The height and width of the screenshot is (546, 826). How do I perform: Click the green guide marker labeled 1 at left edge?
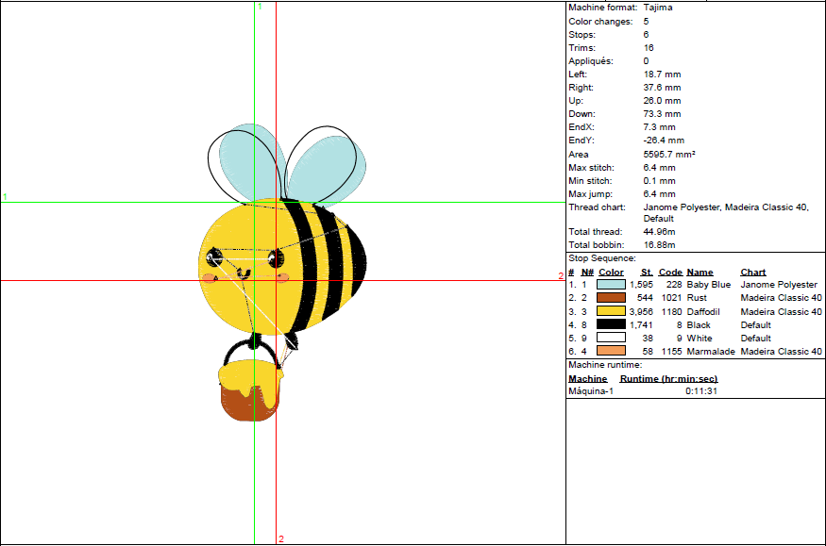(x=5, y=197)
